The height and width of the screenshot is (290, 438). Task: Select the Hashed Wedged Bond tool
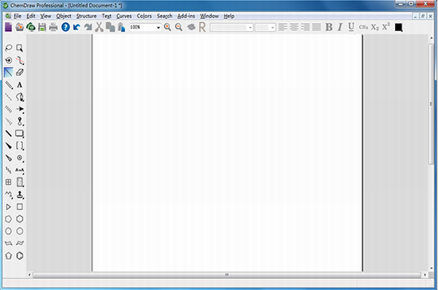(x=9, y=122)
